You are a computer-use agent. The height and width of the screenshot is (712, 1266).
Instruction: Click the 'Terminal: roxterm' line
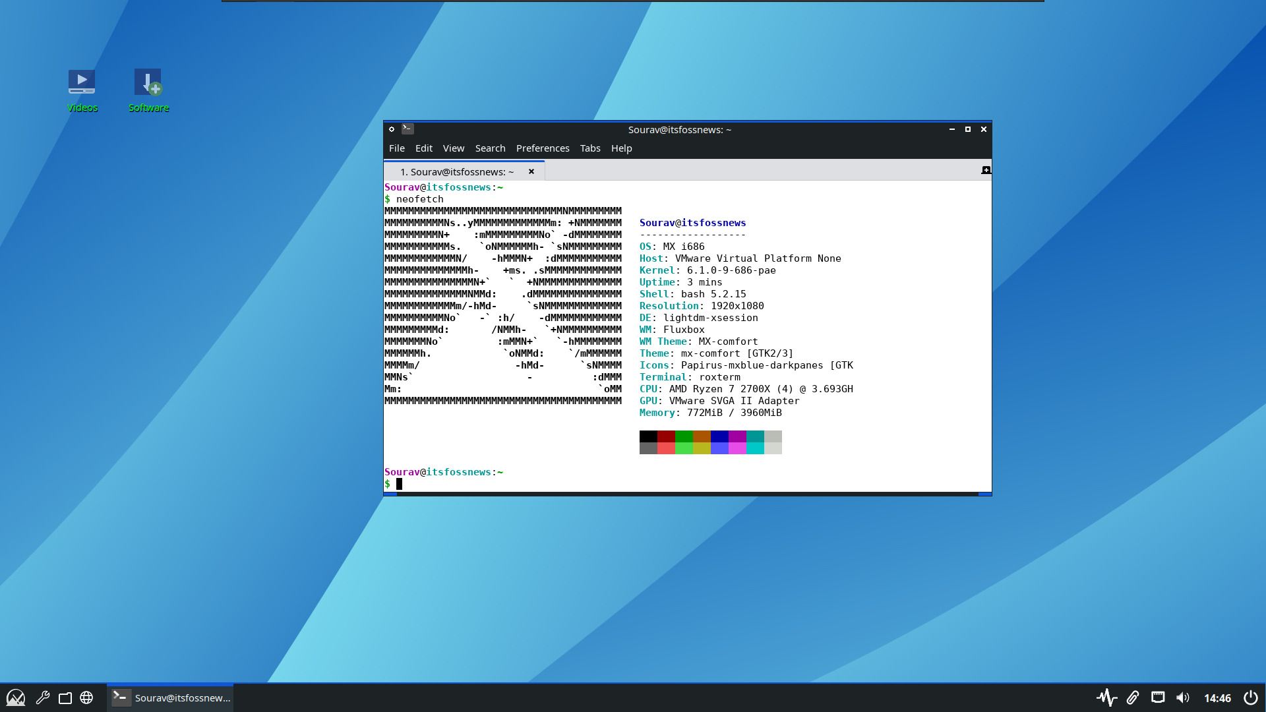(690, 377)
